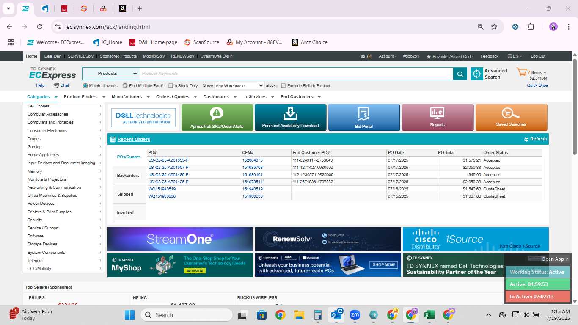This screenshot has height=325, width=578.
Task: Expand the Account dropdown menu
Action: (x=388, y=56)
